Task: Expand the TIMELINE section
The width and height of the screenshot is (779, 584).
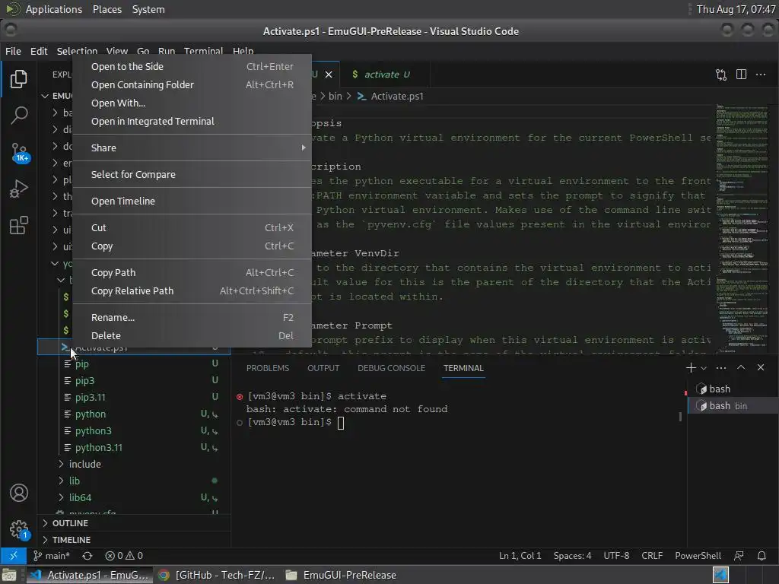Action: click(x=134, y=540)
